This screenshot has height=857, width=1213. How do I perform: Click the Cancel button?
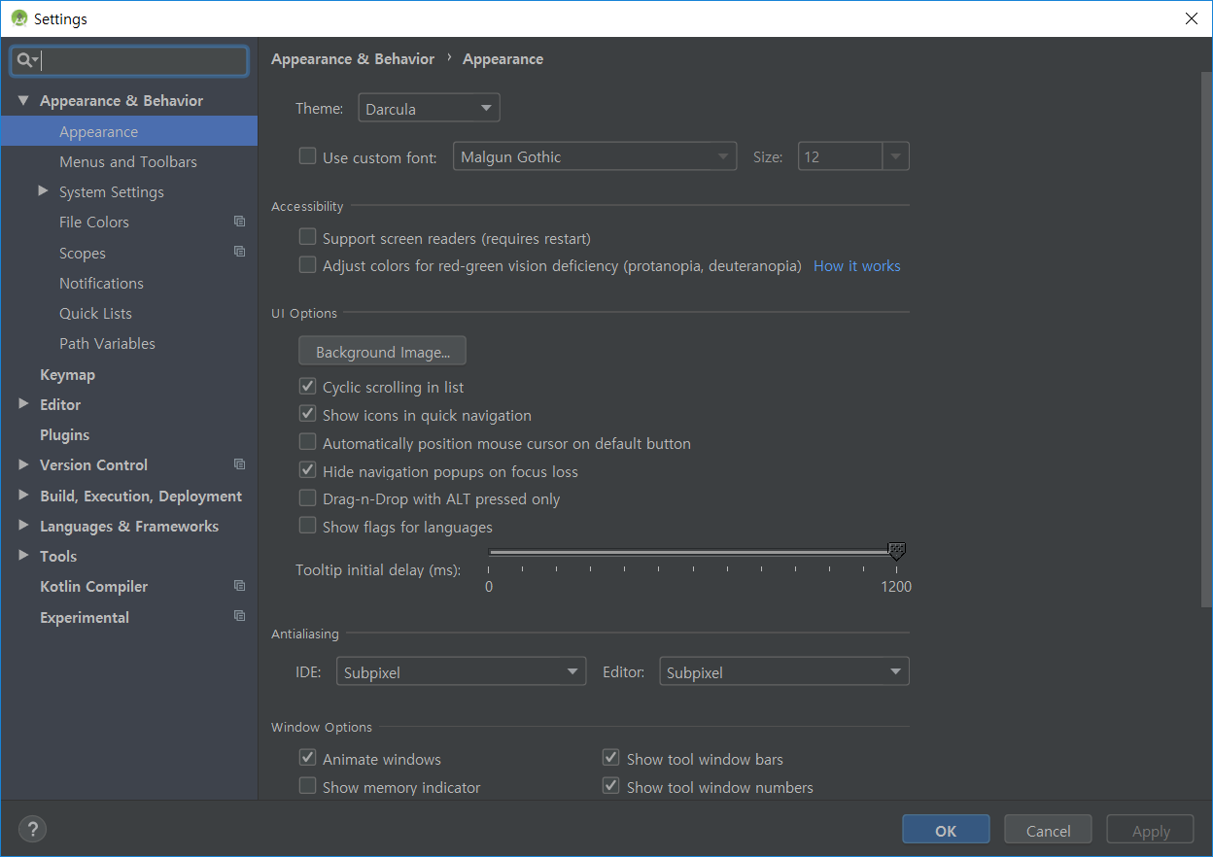coord(1048,830)
